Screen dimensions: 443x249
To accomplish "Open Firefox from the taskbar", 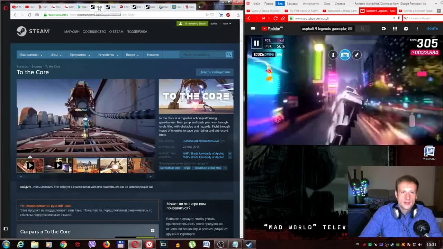I will point(106,245).
